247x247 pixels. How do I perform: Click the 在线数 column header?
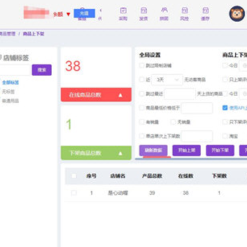point(186,176)
